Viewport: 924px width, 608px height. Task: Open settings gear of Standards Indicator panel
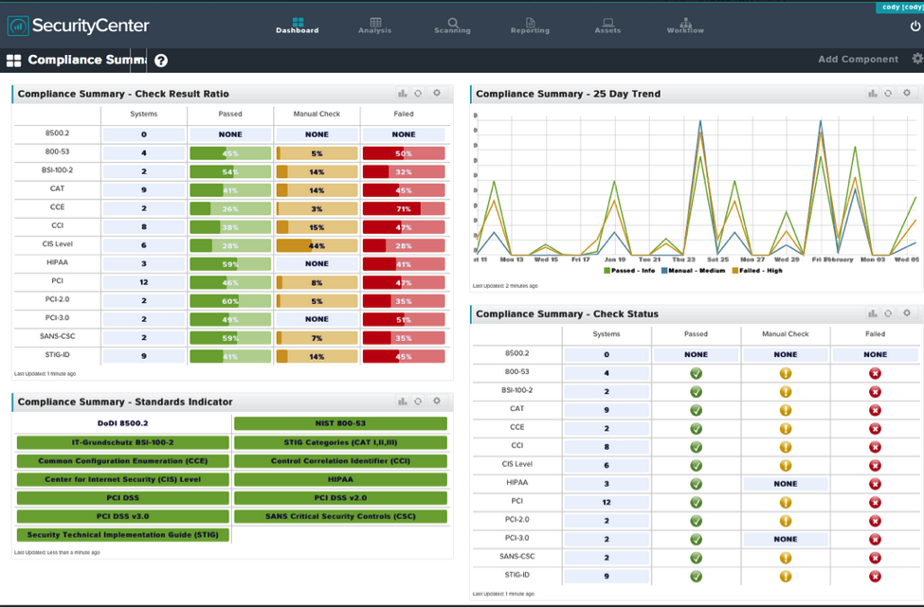437,401
